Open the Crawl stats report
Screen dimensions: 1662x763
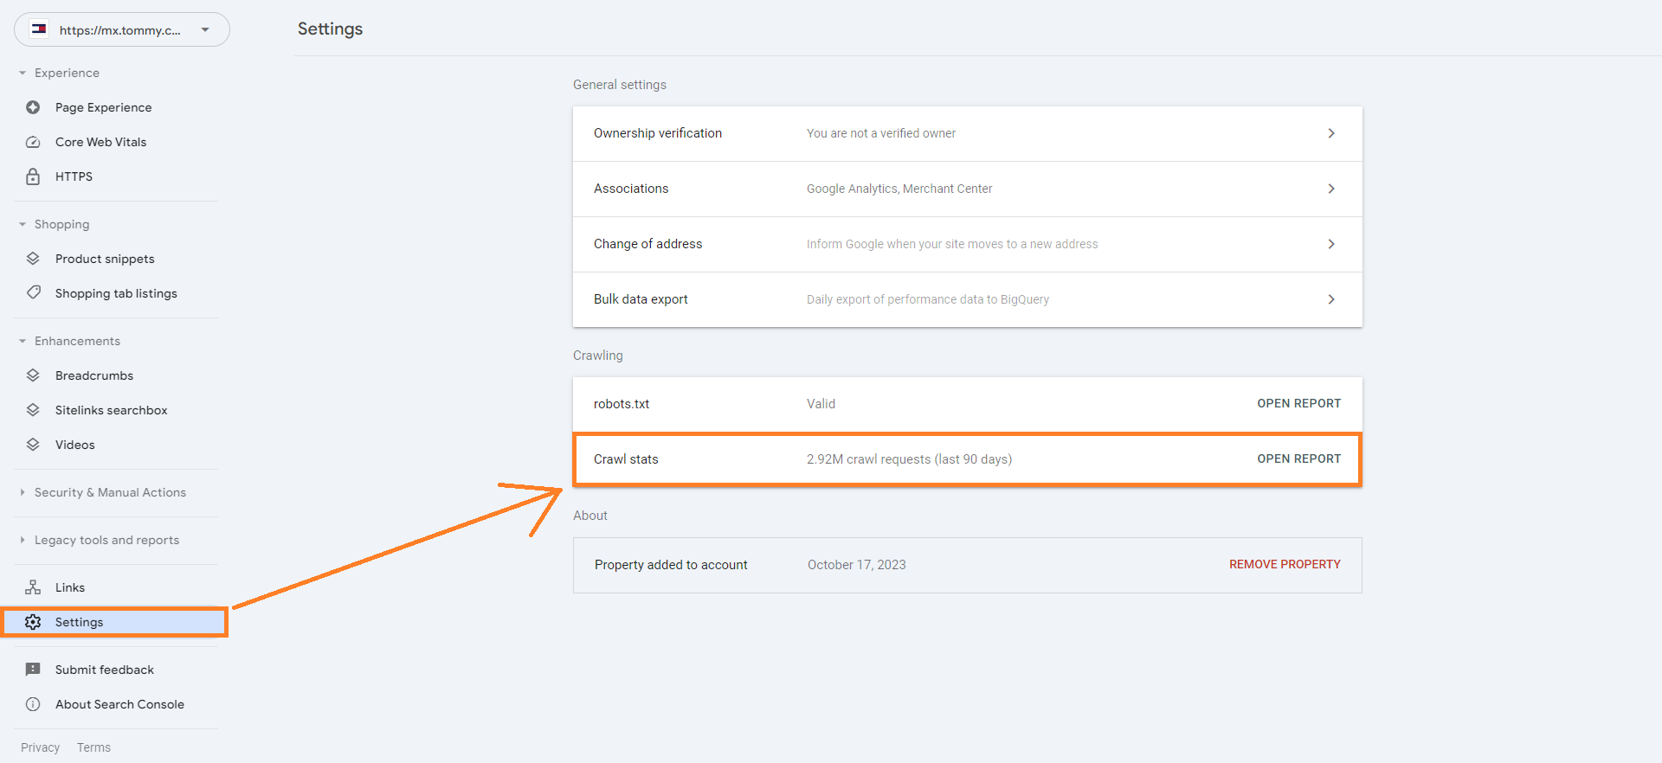(1298, 459)
